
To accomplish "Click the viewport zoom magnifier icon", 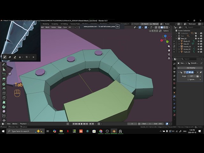I will [x=169, y=47].
